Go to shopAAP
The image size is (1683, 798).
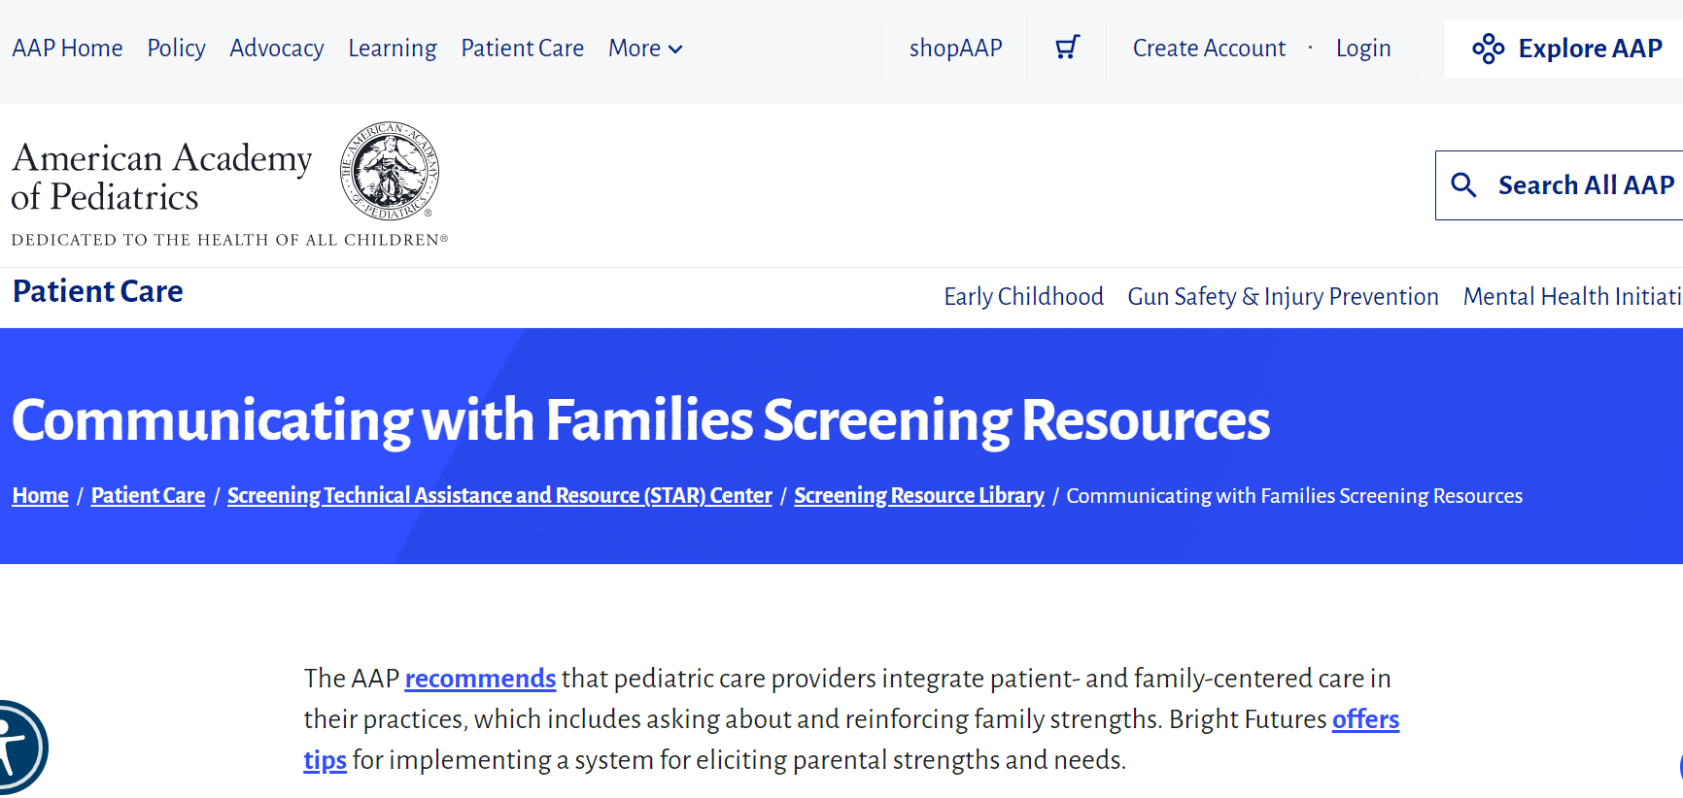click(955, 48)
